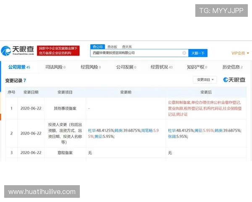Open the 公司背景 tab
The height and width of the screenshot is (202, 252).
(x=19, y=67)
